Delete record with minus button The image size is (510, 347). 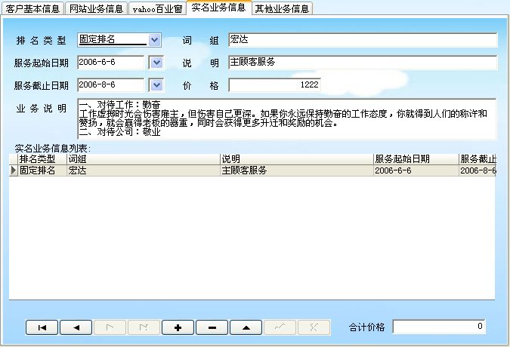[212, 327]
